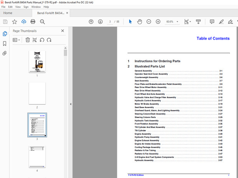238x178 pixels.
Task: Click the zoom percentage field 60.6%
Action: pyautogui.click(x=170, y=22)
